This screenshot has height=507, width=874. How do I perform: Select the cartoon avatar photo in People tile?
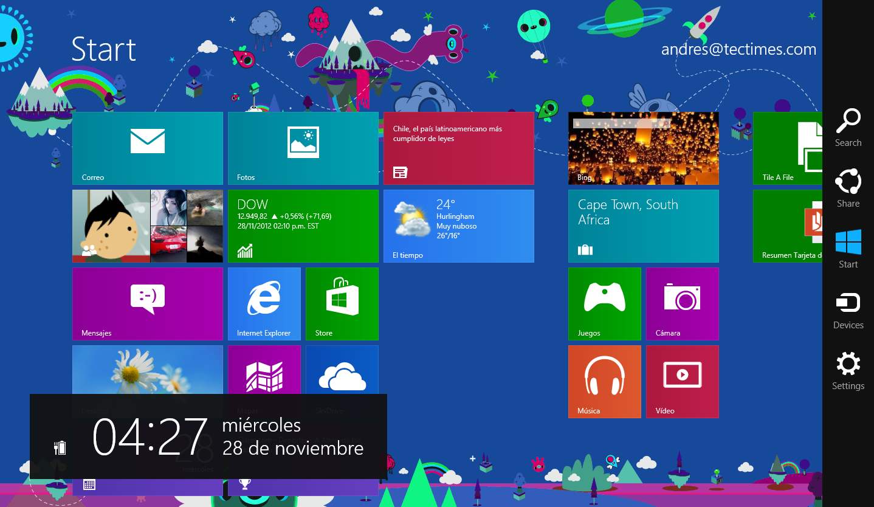coord(111,226)
